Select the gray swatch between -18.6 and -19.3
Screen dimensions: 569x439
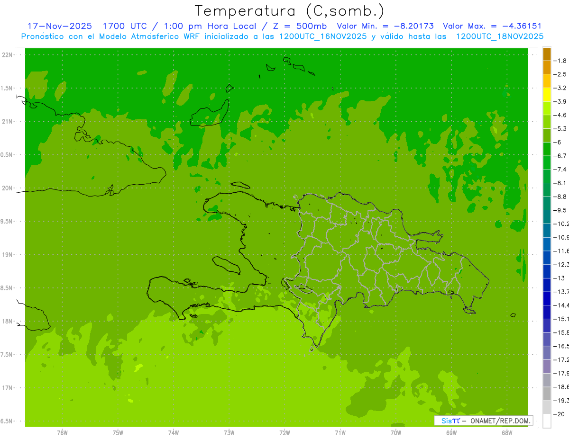pos(547,394)
